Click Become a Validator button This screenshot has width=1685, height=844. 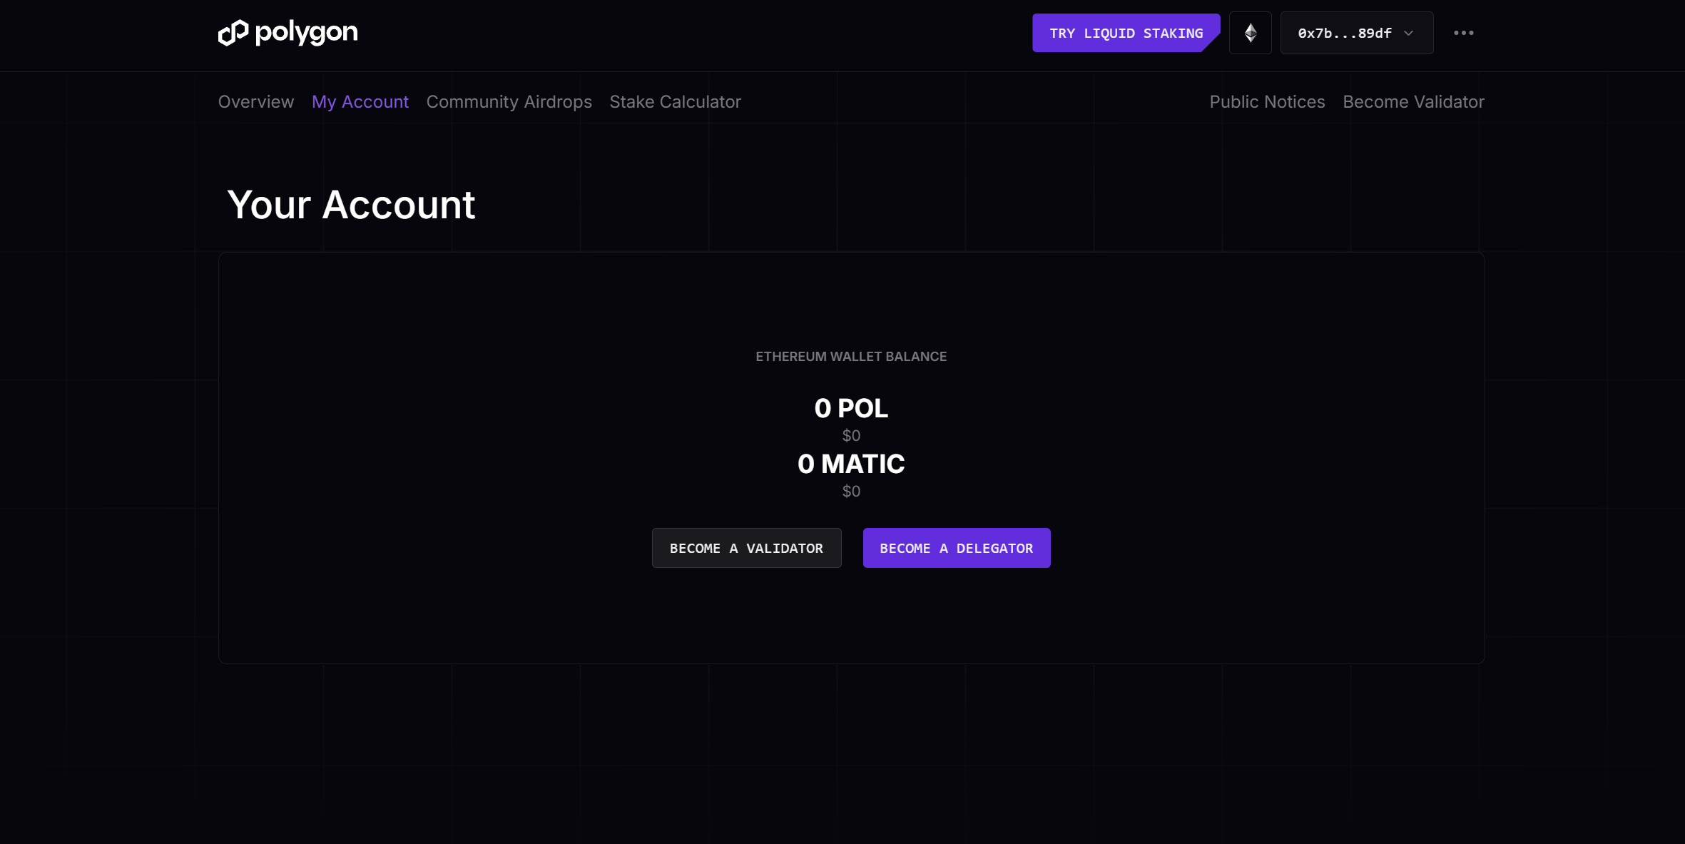(x=746, y=548)
